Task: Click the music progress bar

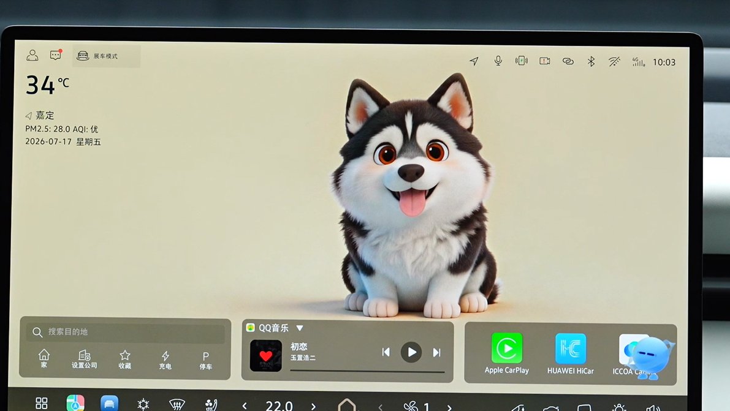Action: (x=367, y=371)
